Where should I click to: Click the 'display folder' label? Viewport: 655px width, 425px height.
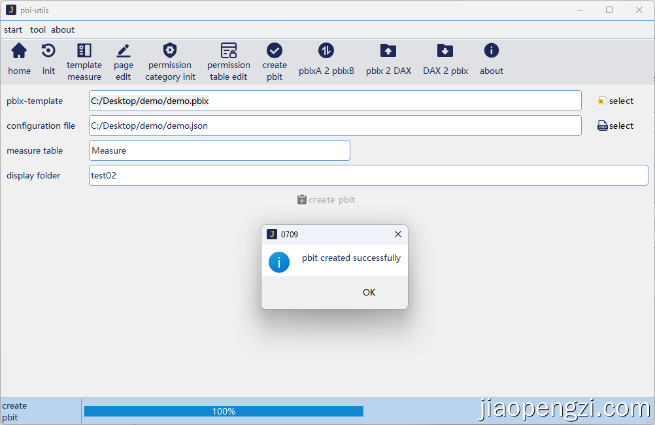point(33,175)
